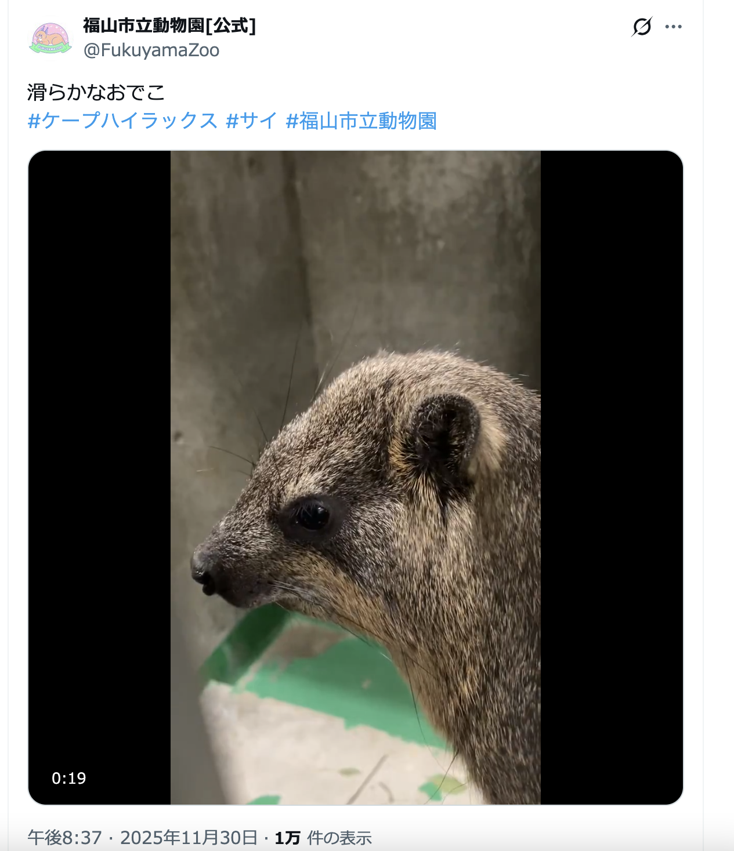This screenshot has width=734, height=851.
Task: Open the 福山市立動物園[公式] display name
Action: (169, 26)
